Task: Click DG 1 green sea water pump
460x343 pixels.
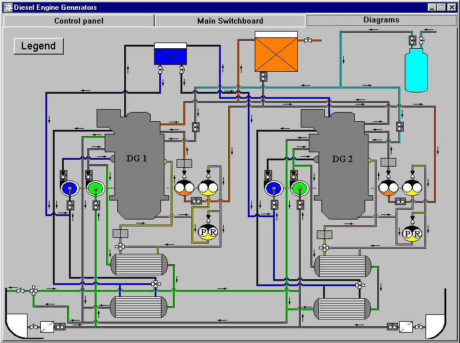Action: point(95,188)
